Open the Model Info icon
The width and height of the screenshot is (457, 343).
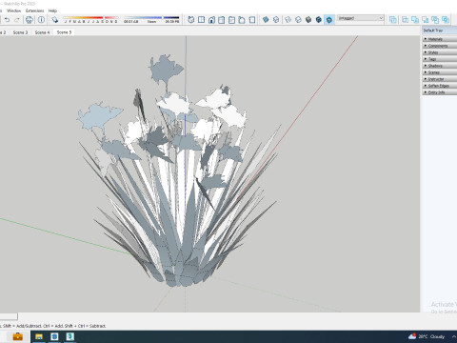pos(41,20)
